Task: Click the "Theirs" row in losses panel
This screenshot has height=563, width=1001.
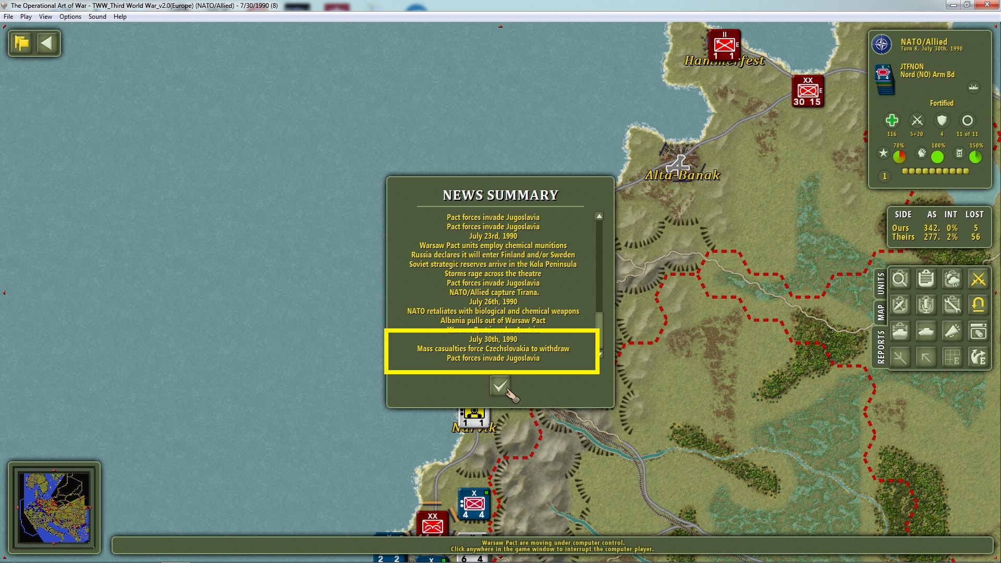Action: click(936, 237)
